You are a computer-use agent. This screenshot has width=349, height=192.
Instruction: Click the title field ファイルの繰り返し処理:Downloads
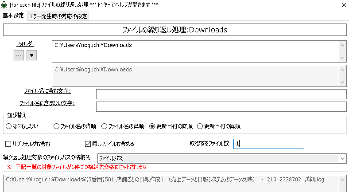point(174,30)
